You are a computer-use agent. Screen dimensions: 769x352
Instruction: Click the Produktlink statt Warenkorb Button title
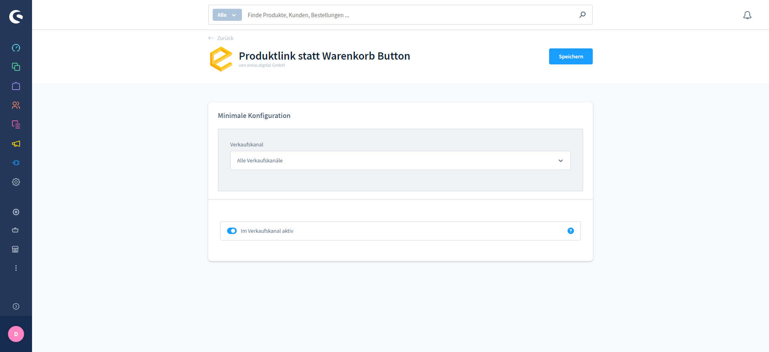[x=324, y=56]
